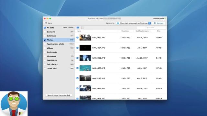This screenshot has width=207, height=116.
Task: Open the IMG_3921.JPG thumbnail
Action: [85, 88]
